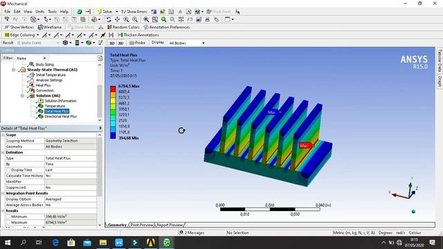Viewport: 443px width, 249px height.
Task: Click the Probe tool button
Action: 137,43
